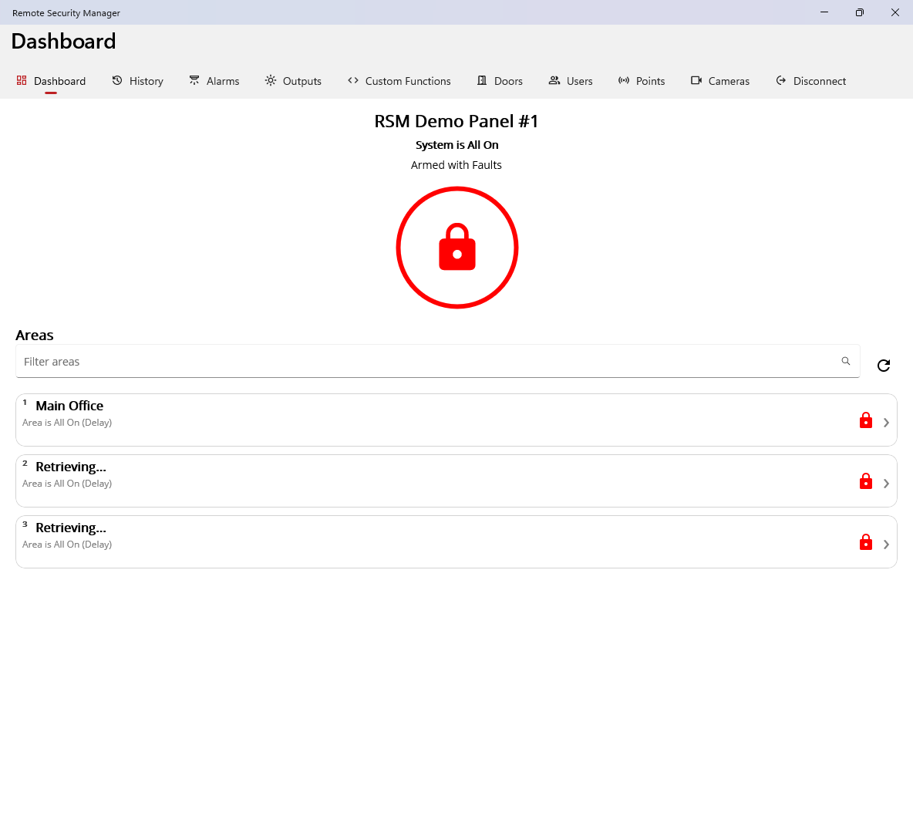Screen dimensions: 913x833
Task: Click the Custom Functions code brackets icon
Action: point(353,80)
